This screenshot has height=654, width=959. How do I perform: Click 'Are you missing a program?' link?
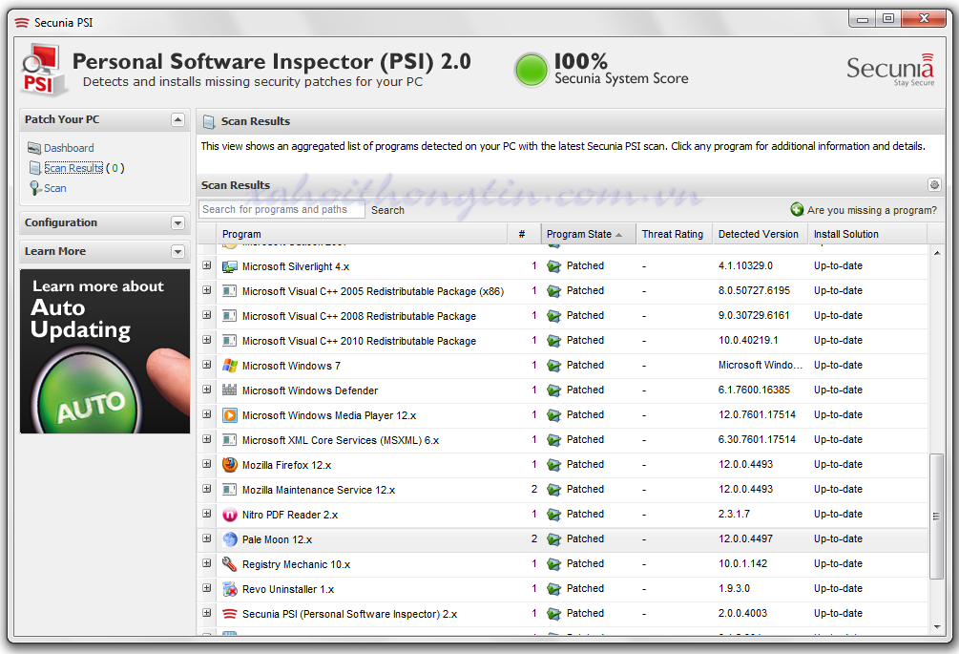click(x=872, y=210)
